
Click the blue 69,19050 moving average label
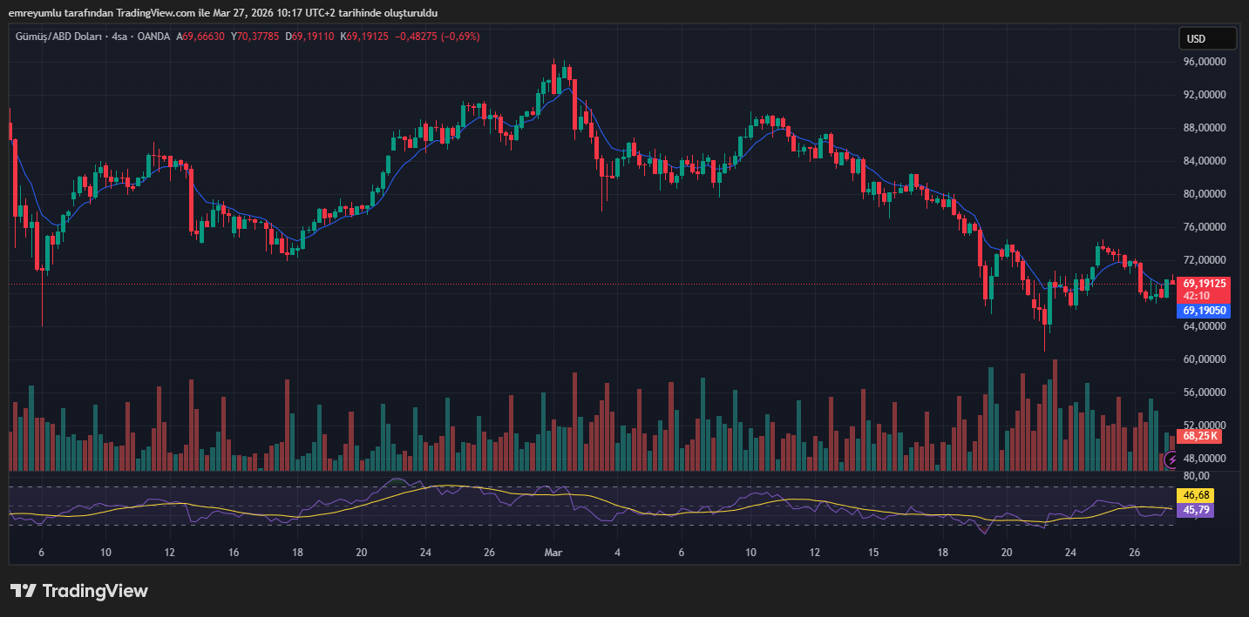pos(1205,311)
